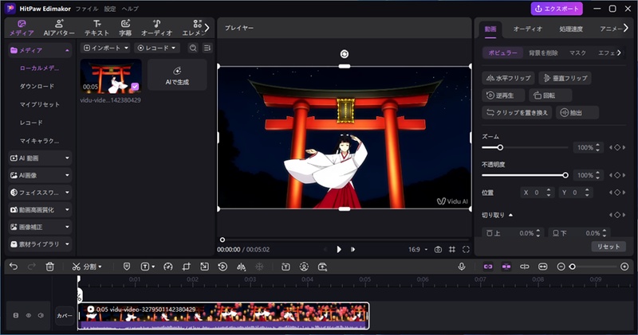Start voice recording with microphone icon
The width and height of the screenshot is (638, 335).
tap(462, 267)
